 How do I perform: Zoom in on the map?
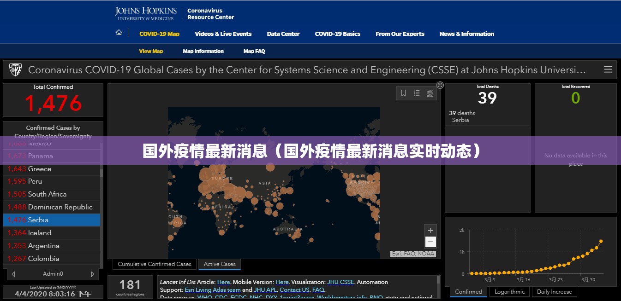click(430, 231)
